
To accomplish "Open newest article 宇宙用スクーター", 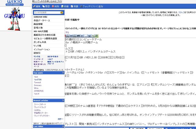I will tap(41, 113).
